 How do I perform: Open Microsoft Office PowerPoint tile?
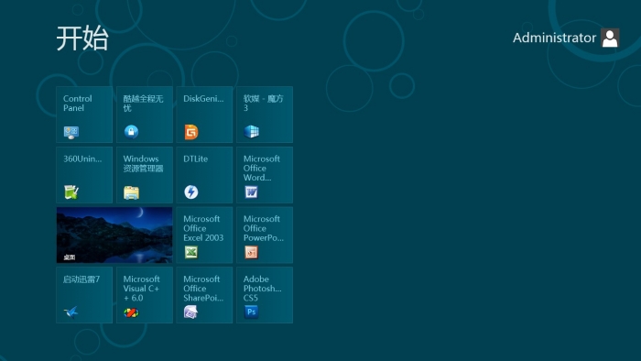pos(265,235)
